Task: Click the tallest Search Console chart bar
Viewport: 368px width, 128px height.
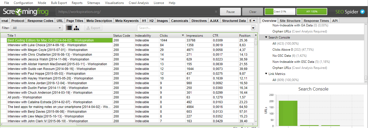Action: coord(288,113)
